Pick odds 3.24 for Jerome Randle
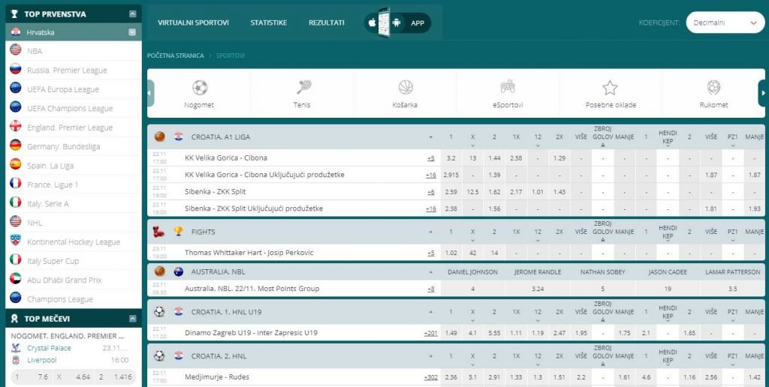This screenshot has height=387, width=769. [x=538, y=289]
